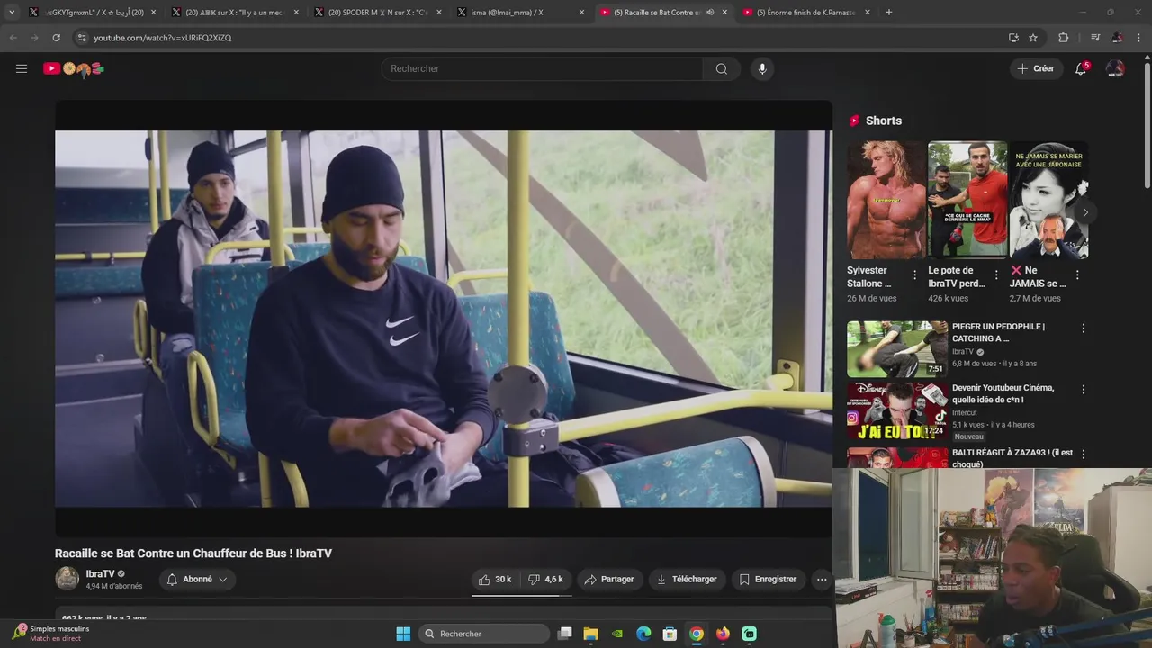The width and height of the screenshot is (1152, 648).
Task: Go to YouTube home via logo
Action: (x=74, y=68)
